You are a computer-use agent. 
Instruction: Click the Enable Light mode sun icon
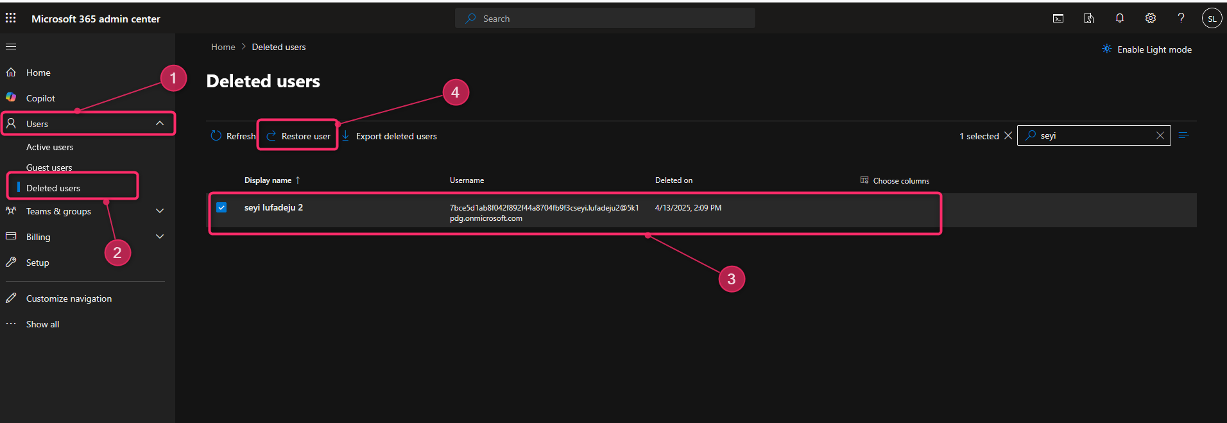1107,49
